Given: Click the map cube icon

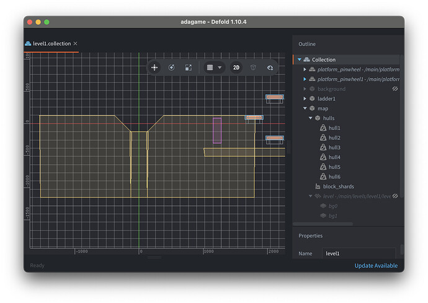Looking at the screenshot, I should point(312,108).
